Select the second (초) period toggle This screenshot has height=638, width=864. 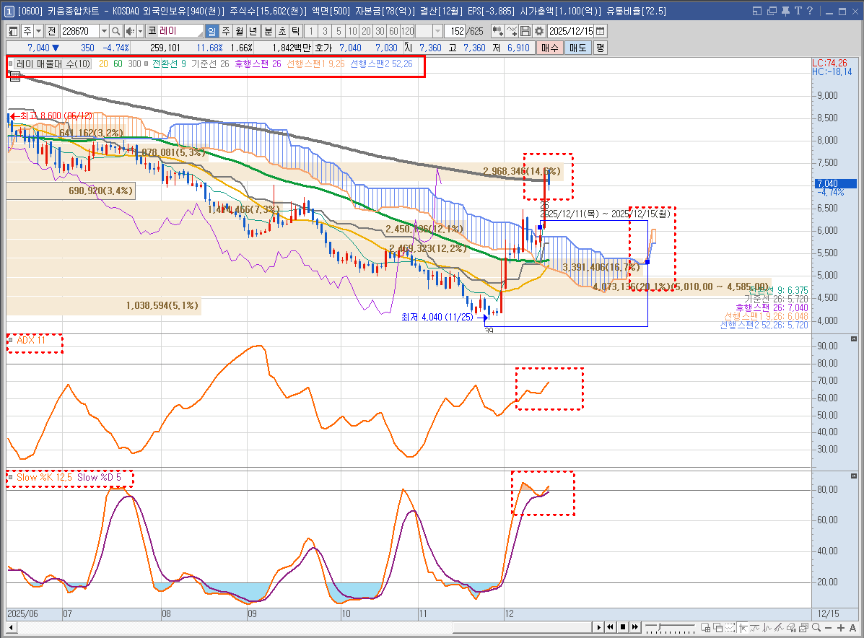(x=282, y=32)
